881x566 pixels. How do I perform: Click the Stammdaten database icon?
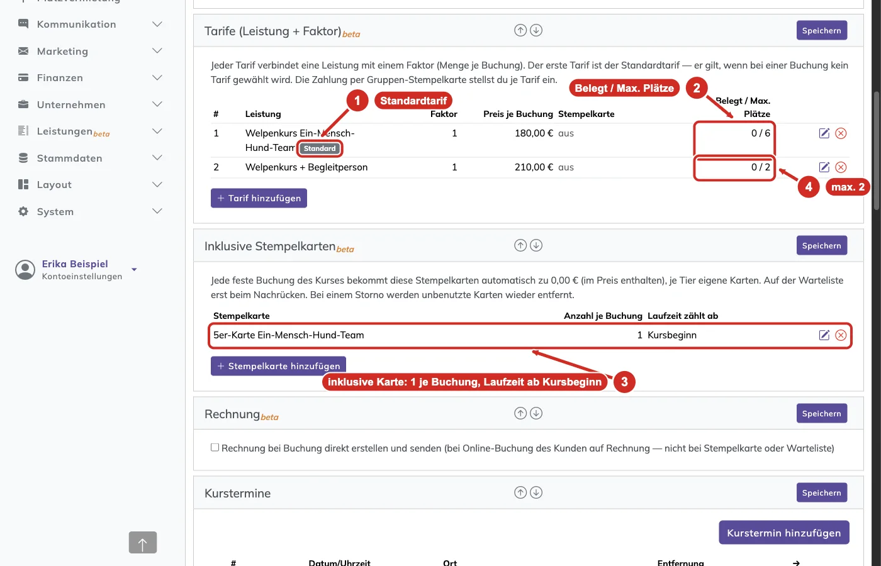pos(23,158)
